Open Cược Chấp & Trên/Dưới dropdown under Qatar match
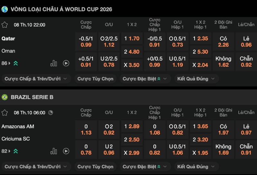 click(36, 79)
